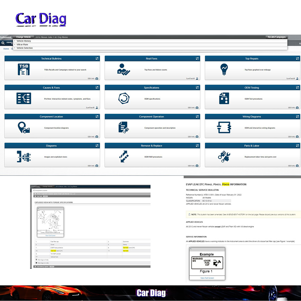
Task: Click the Recalls/Campaigns button
Action: click(276, 37)
